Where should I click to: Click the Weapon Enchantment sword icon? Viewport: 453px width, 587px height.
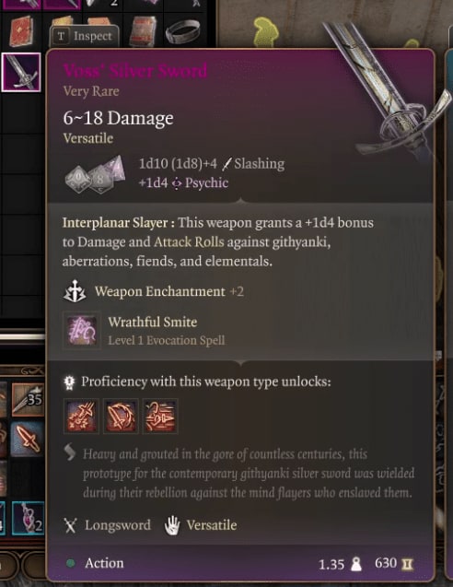75,291
